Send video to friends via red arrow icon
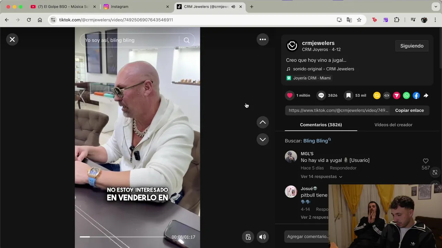 (x=396, y=95)
